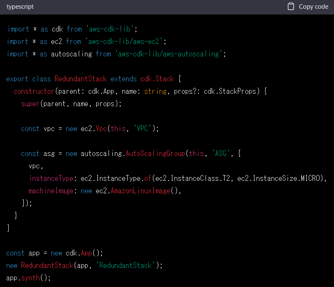Click the 'aws-cdk-lib' import string
334x287 pixels.
[x=110, y=29]
